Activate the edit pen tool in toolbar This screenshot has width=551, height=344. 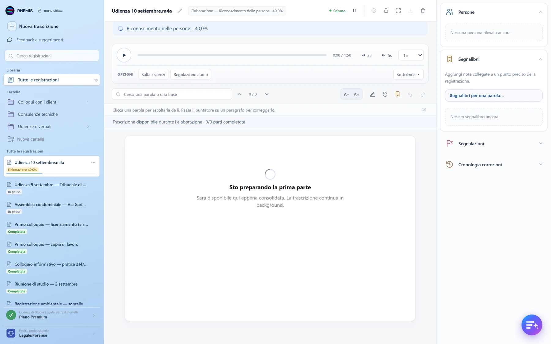pyautogui.click(x=372, y=94)
